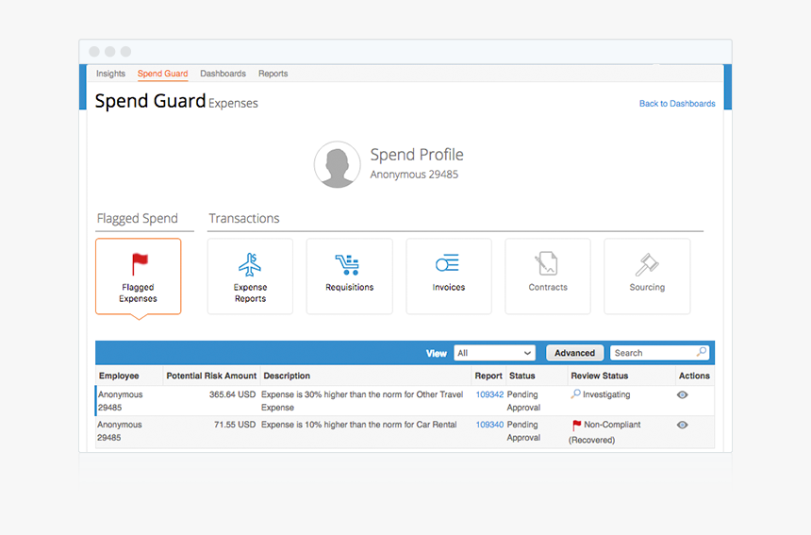
Task: Switch to the Insights tab
Action: tap(110, 74)
